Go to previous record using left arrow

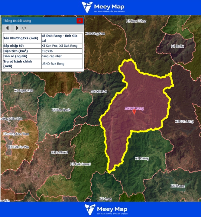tap(8, 28)
